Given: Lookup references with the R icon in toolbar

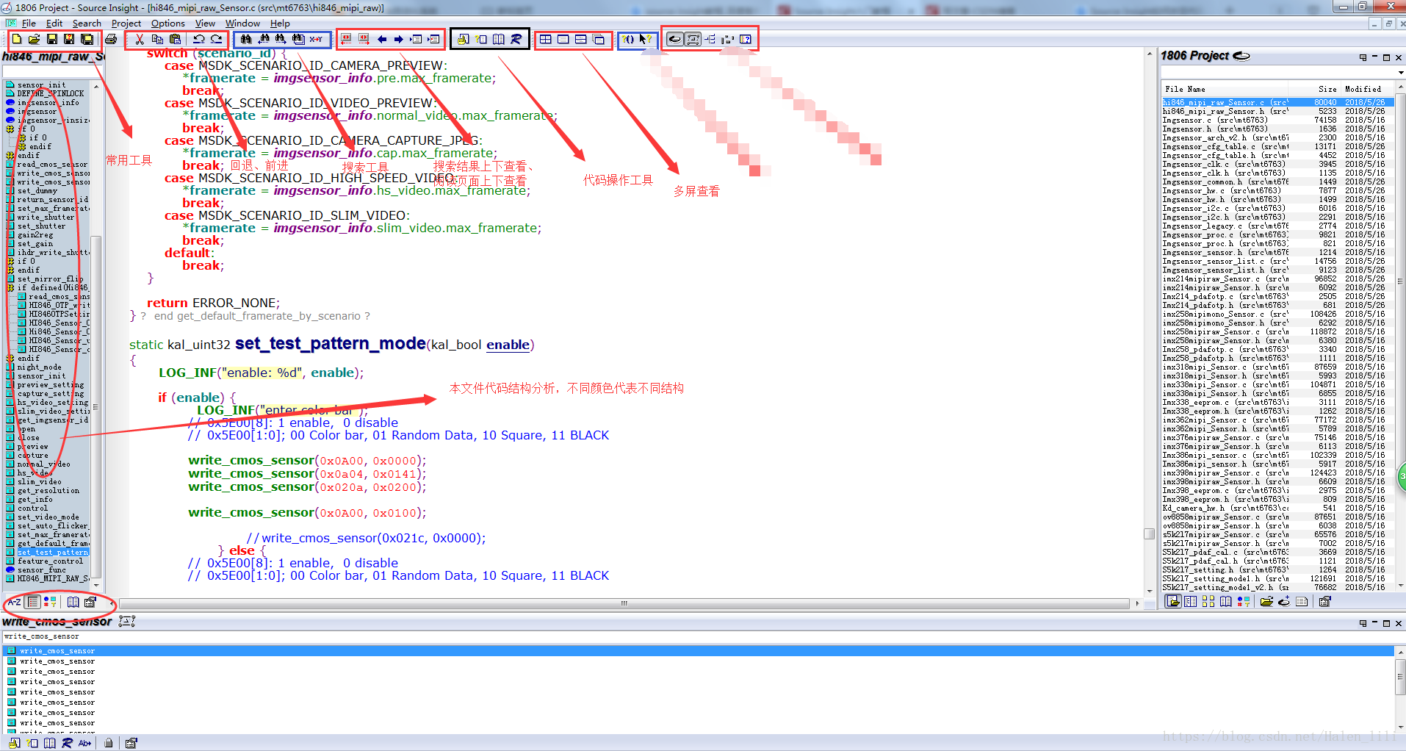Looking at the screenshot, I should pos(516,39).
